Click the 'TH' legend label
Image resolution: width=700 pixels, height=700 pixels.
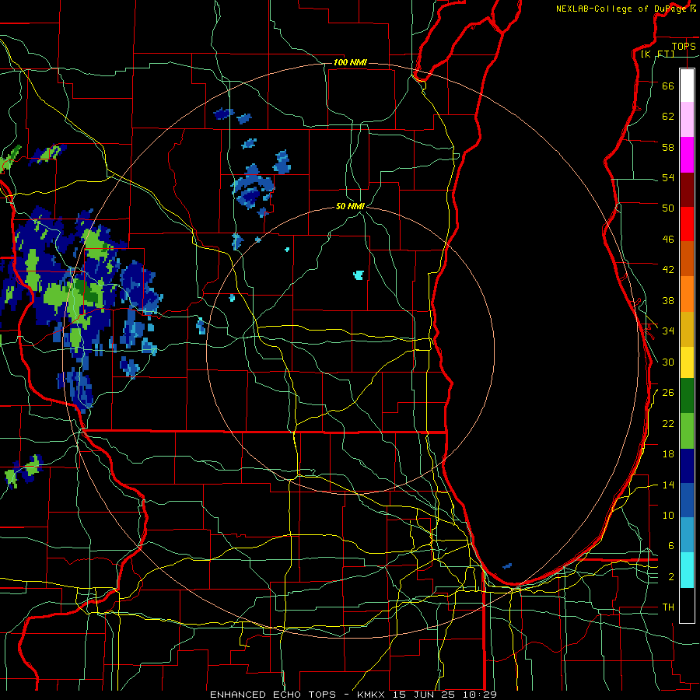point(668,607)
